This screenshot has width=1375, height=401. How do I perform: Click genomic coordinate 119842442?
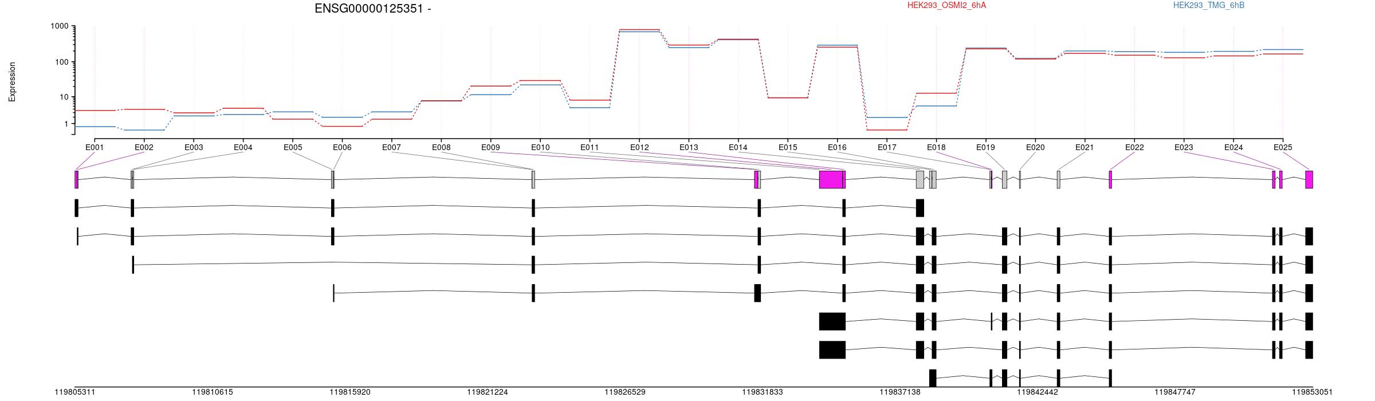click(1038, 392)
